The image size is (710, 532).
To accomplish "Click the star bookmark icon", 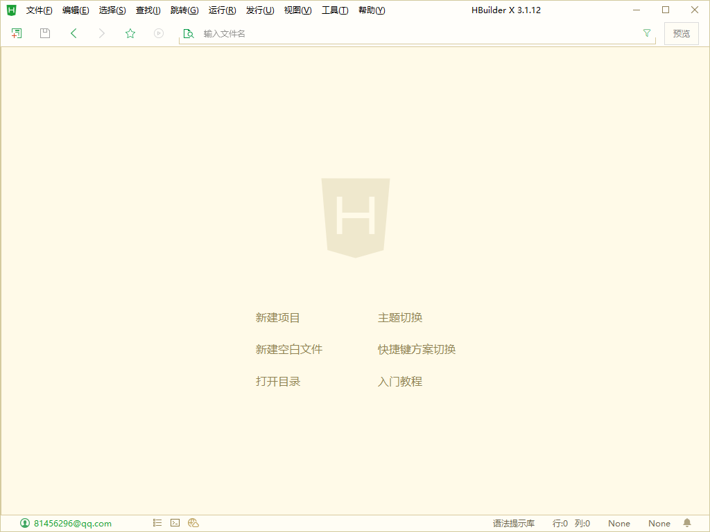I will [x=130, y=33].
